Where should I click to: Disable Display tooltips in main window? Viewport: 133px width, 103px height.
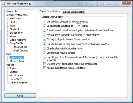click(44, 39)
